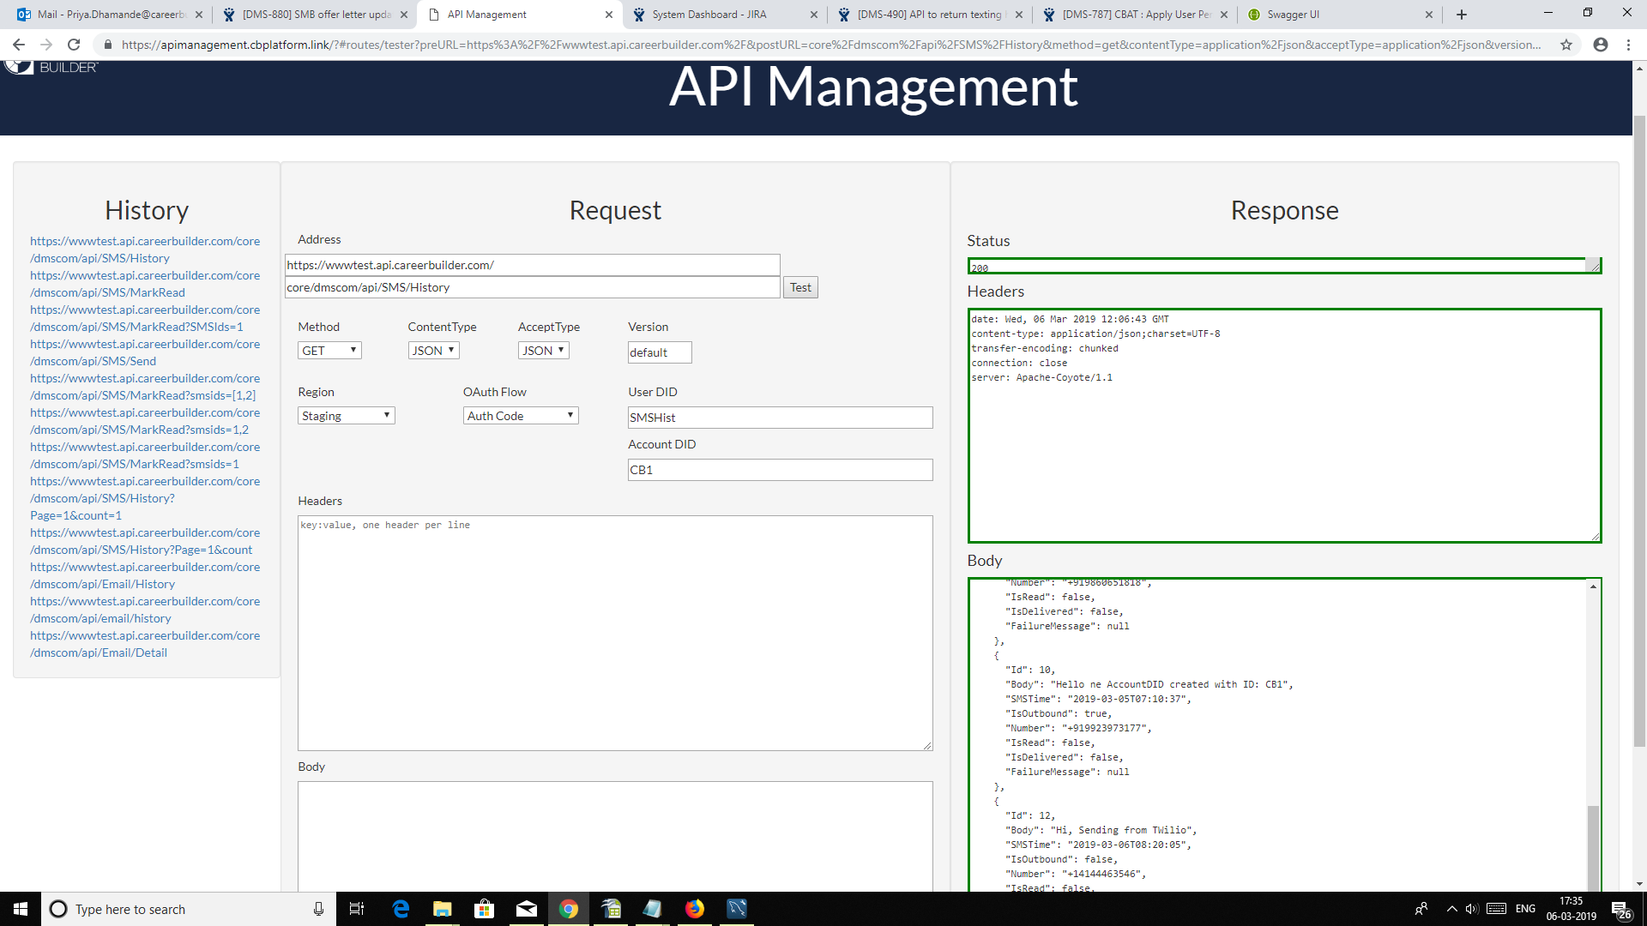Click the User DID input field
Image resolution: width=1647 pixels, height=926 pixels.
point(780,418)
